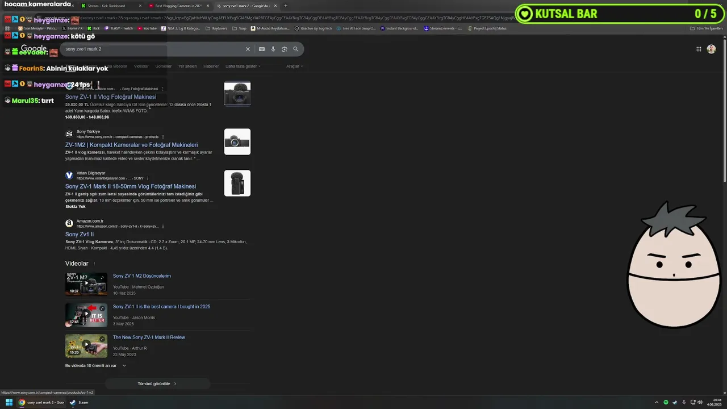This screenshot has height=409, width=727.
Task: Open Vatan Sony ZV-1 Mark II 18-50mm result
Action: tap(131, 186)
